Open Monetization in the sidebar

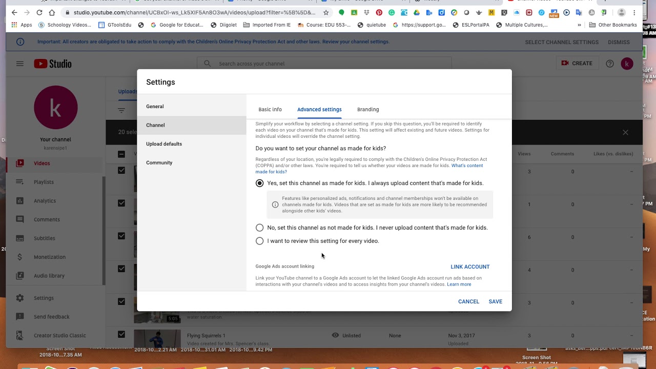(x=49, y=257)
